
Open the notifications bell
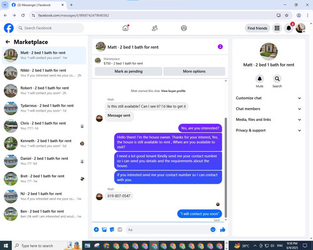pos(289,28)
